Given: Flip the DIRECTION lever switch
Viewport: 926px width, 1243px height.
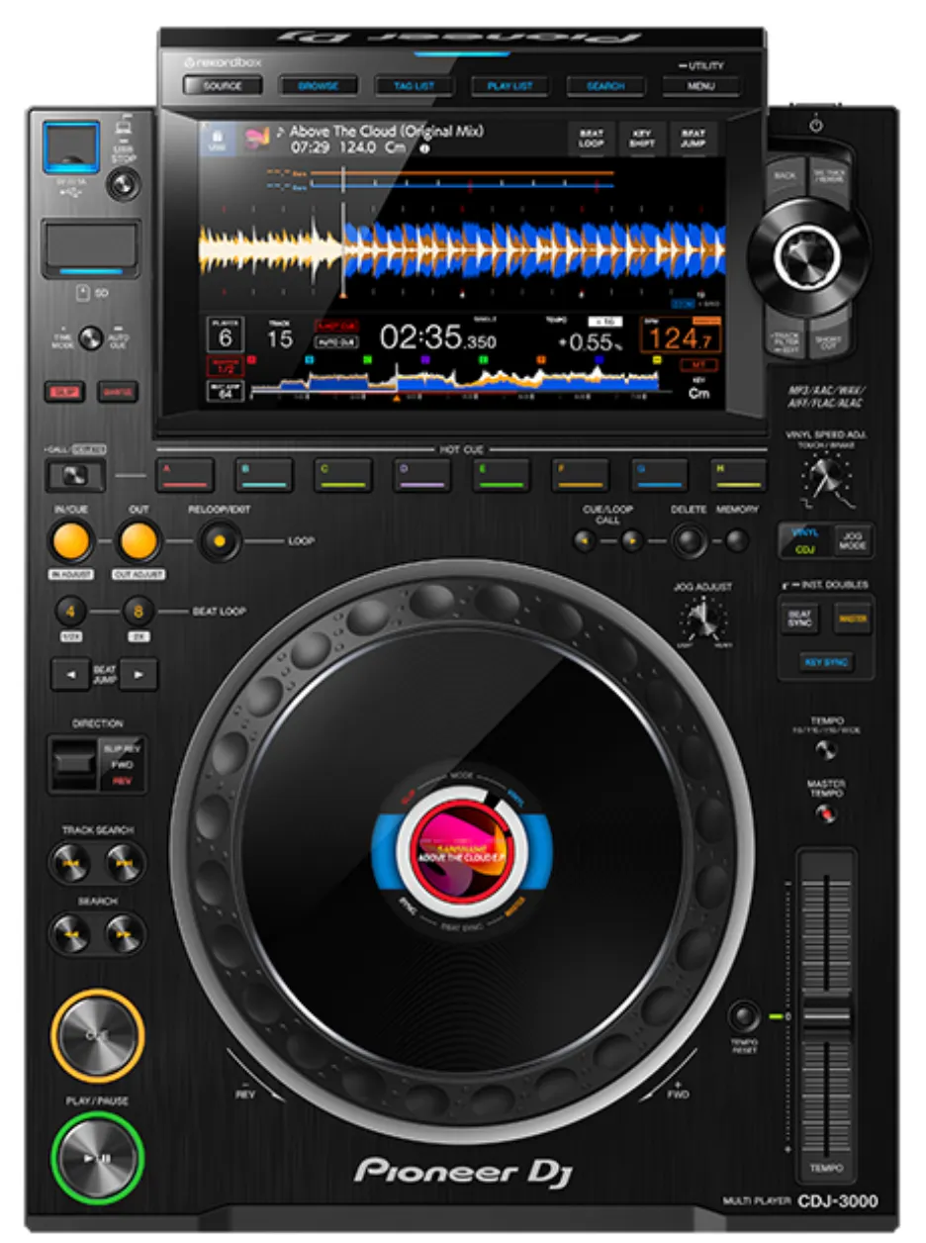Looking at the screenshot, I should click(x=75, y=762).
